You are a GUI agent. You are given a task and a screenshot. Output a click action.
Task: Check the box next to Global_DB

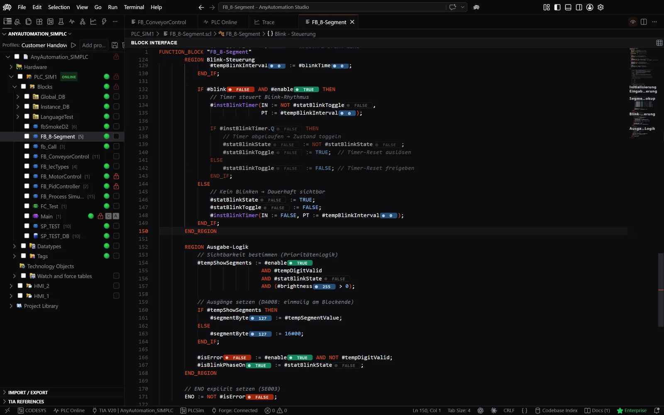pyautogui.click(x=27, y=96)
